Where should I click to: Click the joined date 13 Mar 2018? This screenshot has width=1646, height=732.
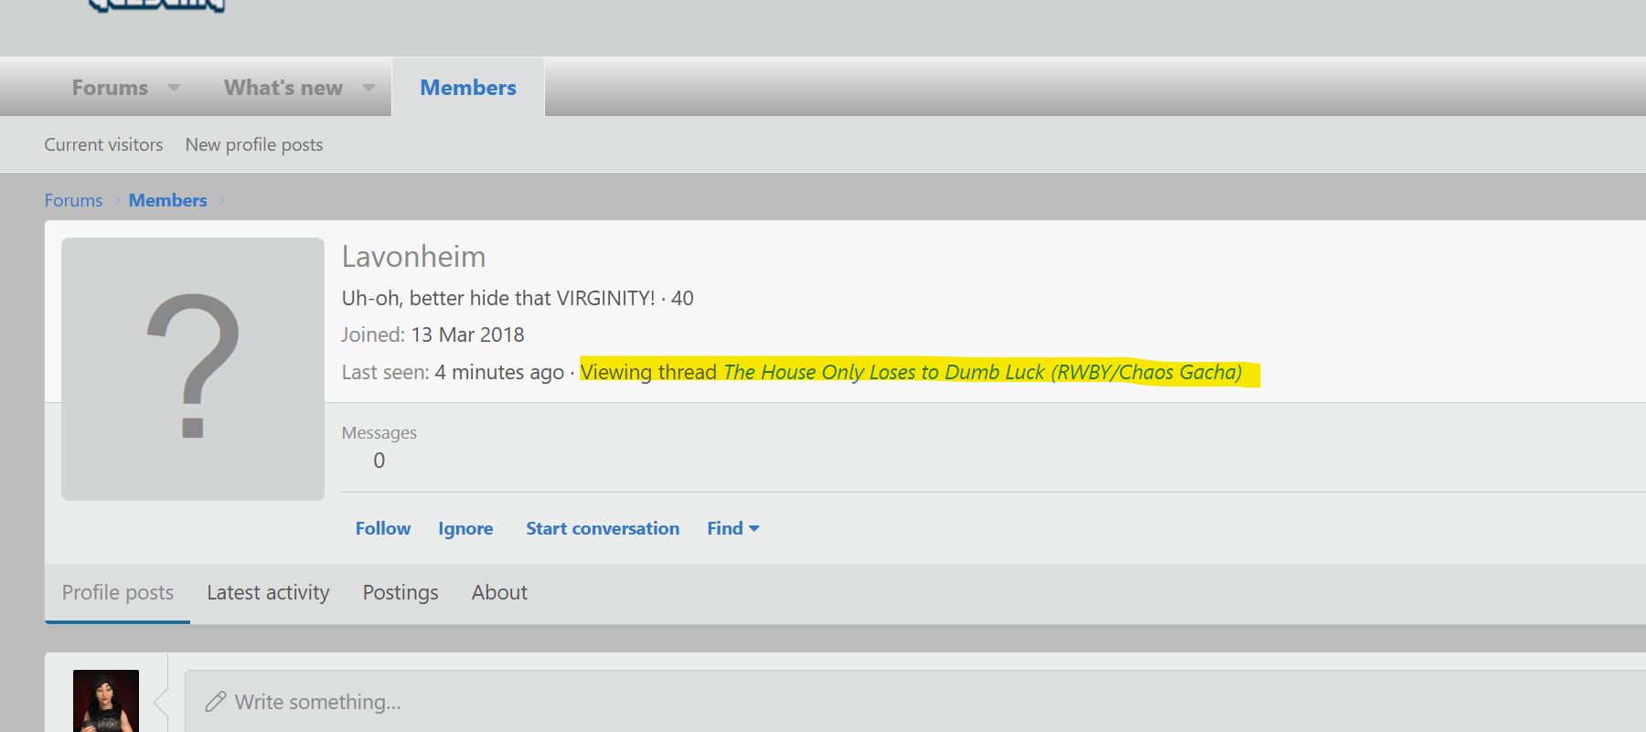point(467,334)
